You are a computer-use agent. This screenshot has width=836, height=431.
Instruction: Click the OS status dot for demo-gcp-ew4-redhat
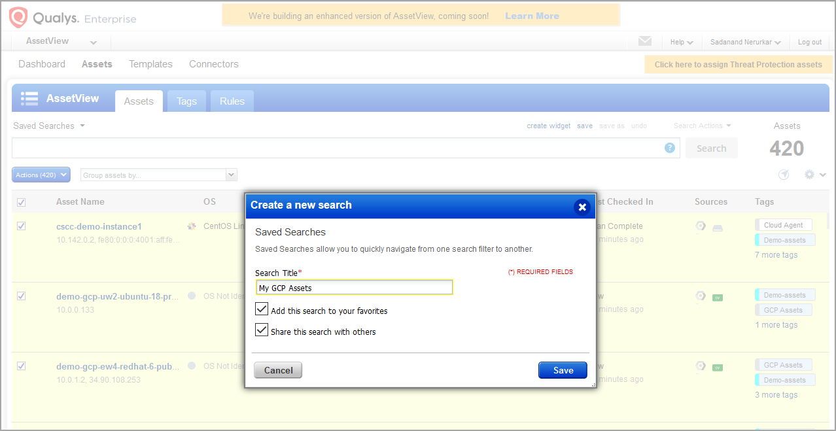click(192, 366)
